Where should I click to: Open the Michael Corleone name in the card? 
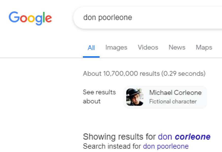(175, 93)
